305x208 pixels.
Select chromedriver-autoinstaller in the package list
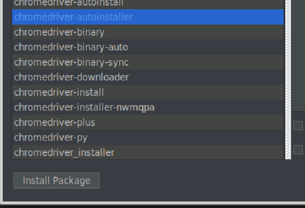point(148,17)
